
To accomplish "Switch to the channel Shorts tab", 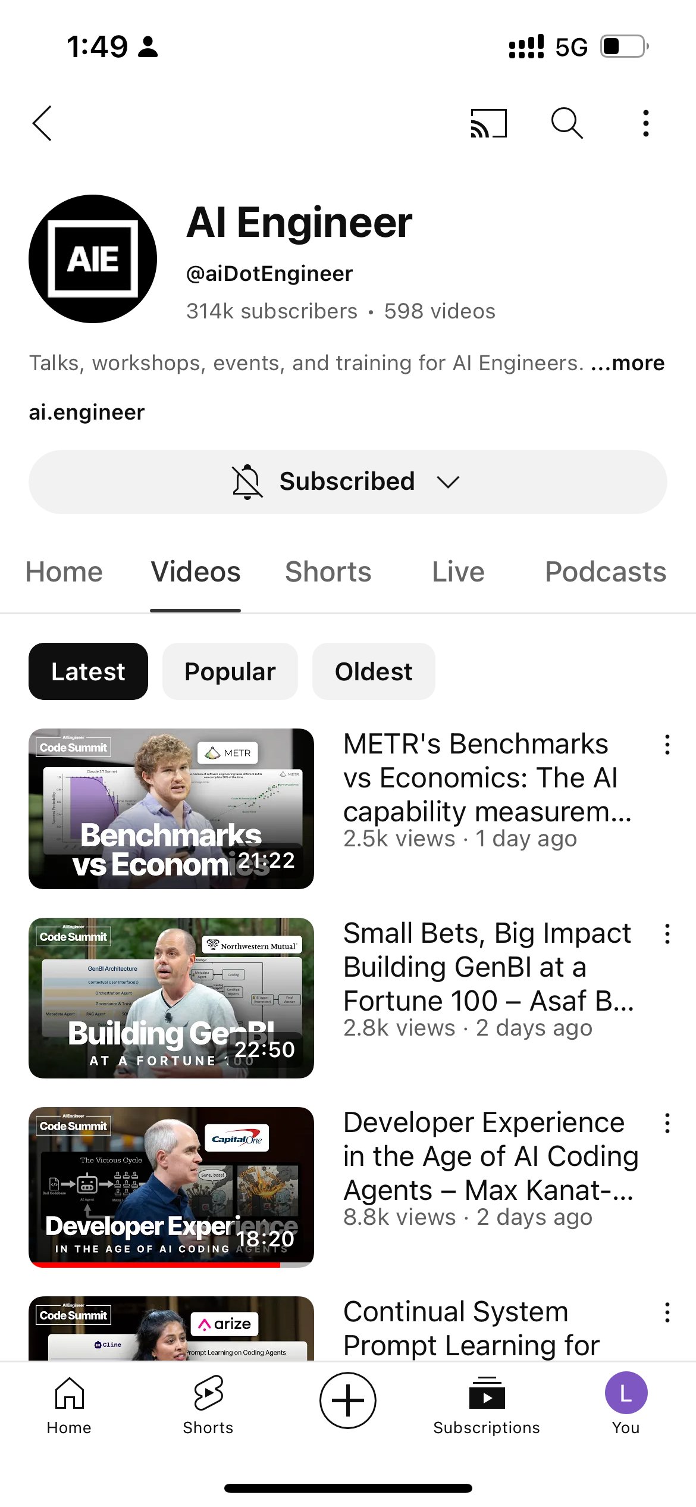I will coord(328,572).
